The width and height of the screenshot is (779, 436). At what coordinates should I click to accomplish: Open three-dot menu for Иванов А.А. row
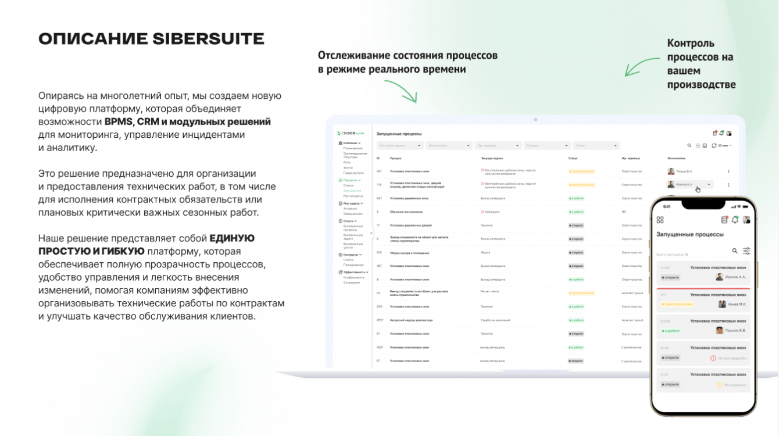(x=728, y=185)
